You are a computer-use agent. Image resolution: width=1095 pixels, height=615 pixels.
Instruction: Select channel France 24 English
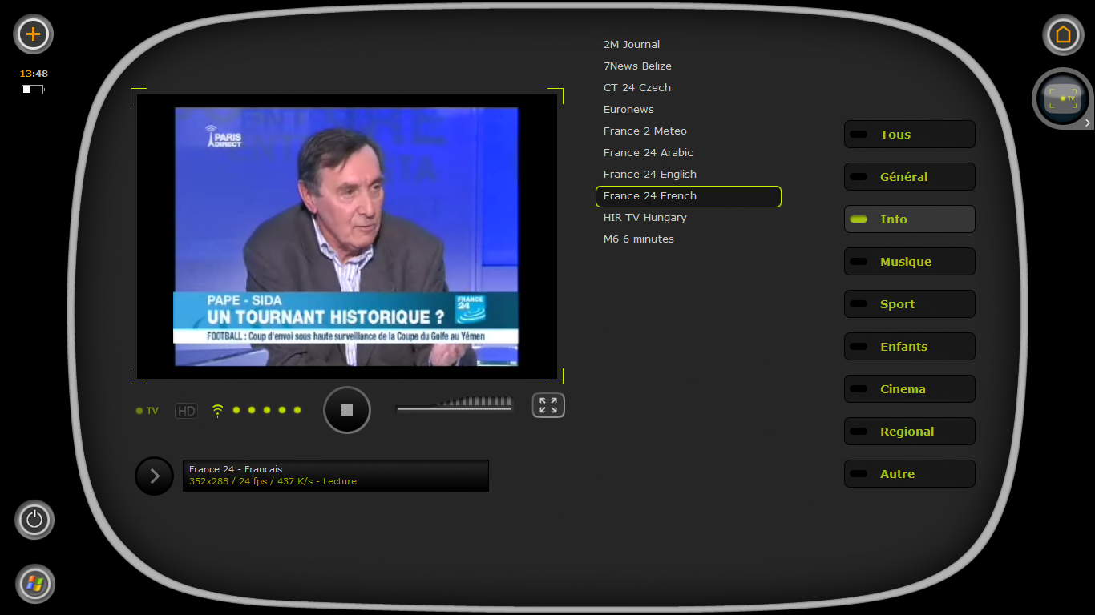(x=650, y=175)
